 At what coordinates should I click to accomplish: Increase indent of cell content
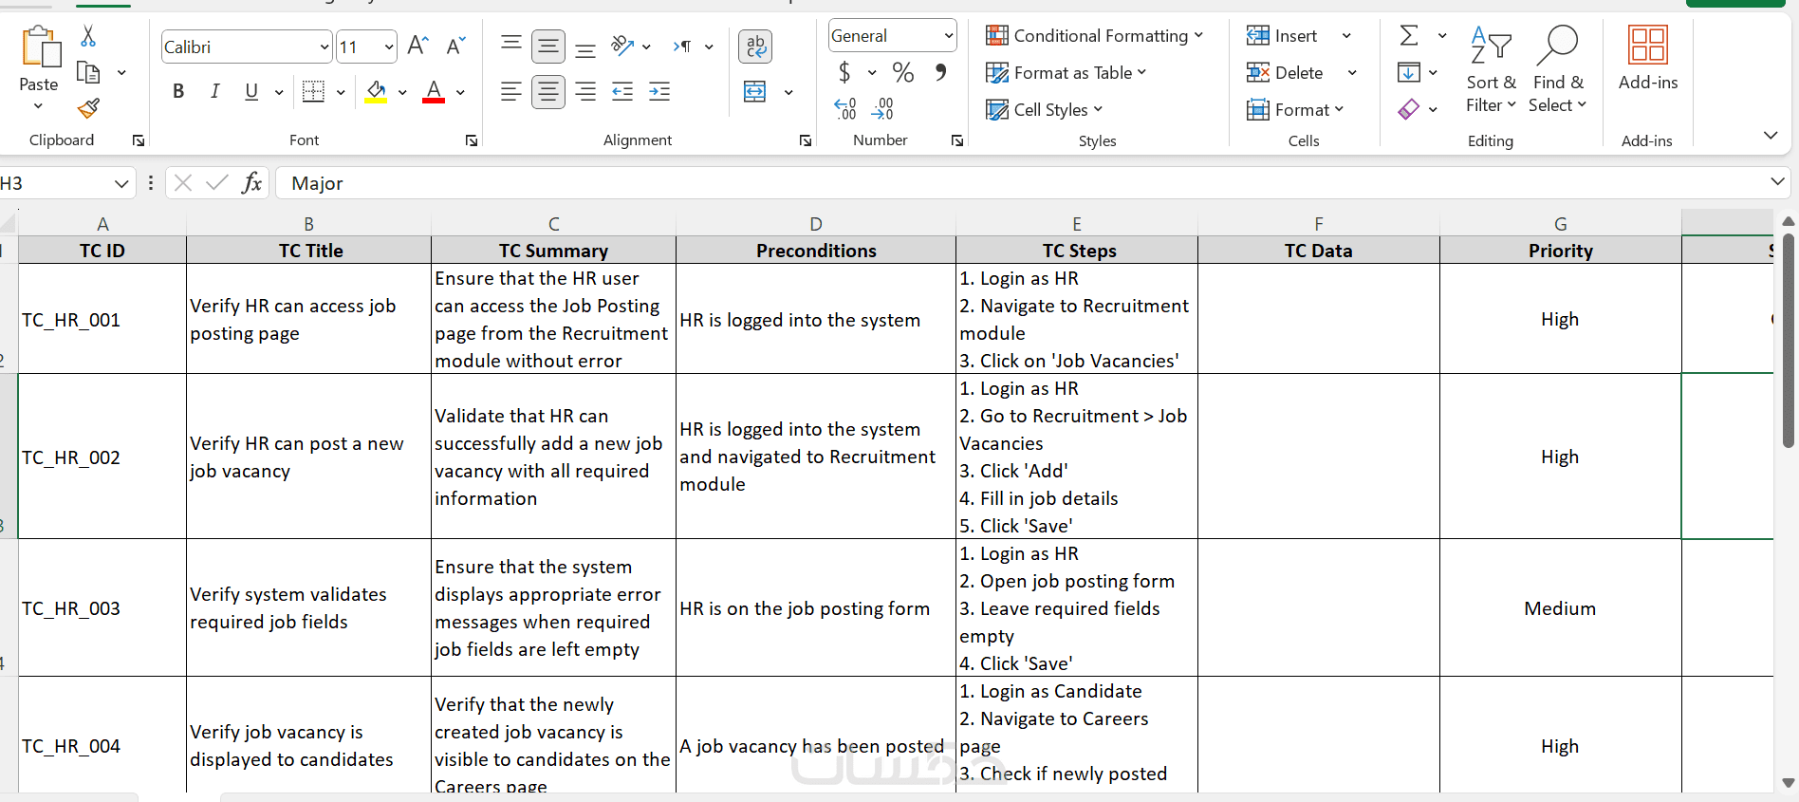pyautogui.click(x=659, y=91)
